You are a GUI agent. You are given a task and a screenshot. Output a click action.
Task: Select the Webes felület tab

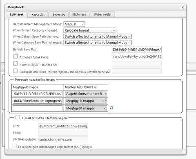coord(102,14)
